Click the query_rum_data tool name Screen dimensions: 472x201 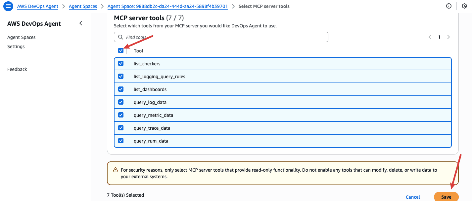(151, 141)
